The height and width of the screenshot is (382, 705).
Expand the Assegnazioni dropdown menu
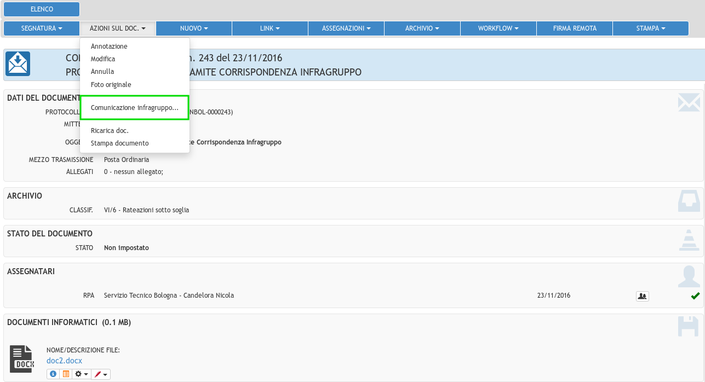click(346, 28)
